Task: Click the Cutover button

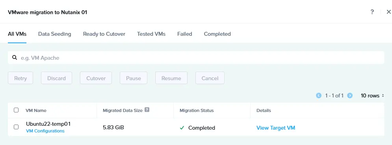Action: pyautogui.click(x=96, y=78)
